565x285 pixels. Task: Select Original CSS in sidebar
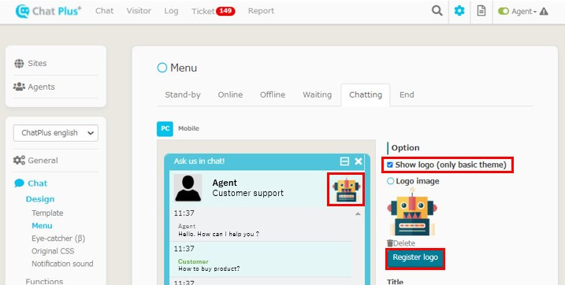pyautogui.click(x=53, y=251)
